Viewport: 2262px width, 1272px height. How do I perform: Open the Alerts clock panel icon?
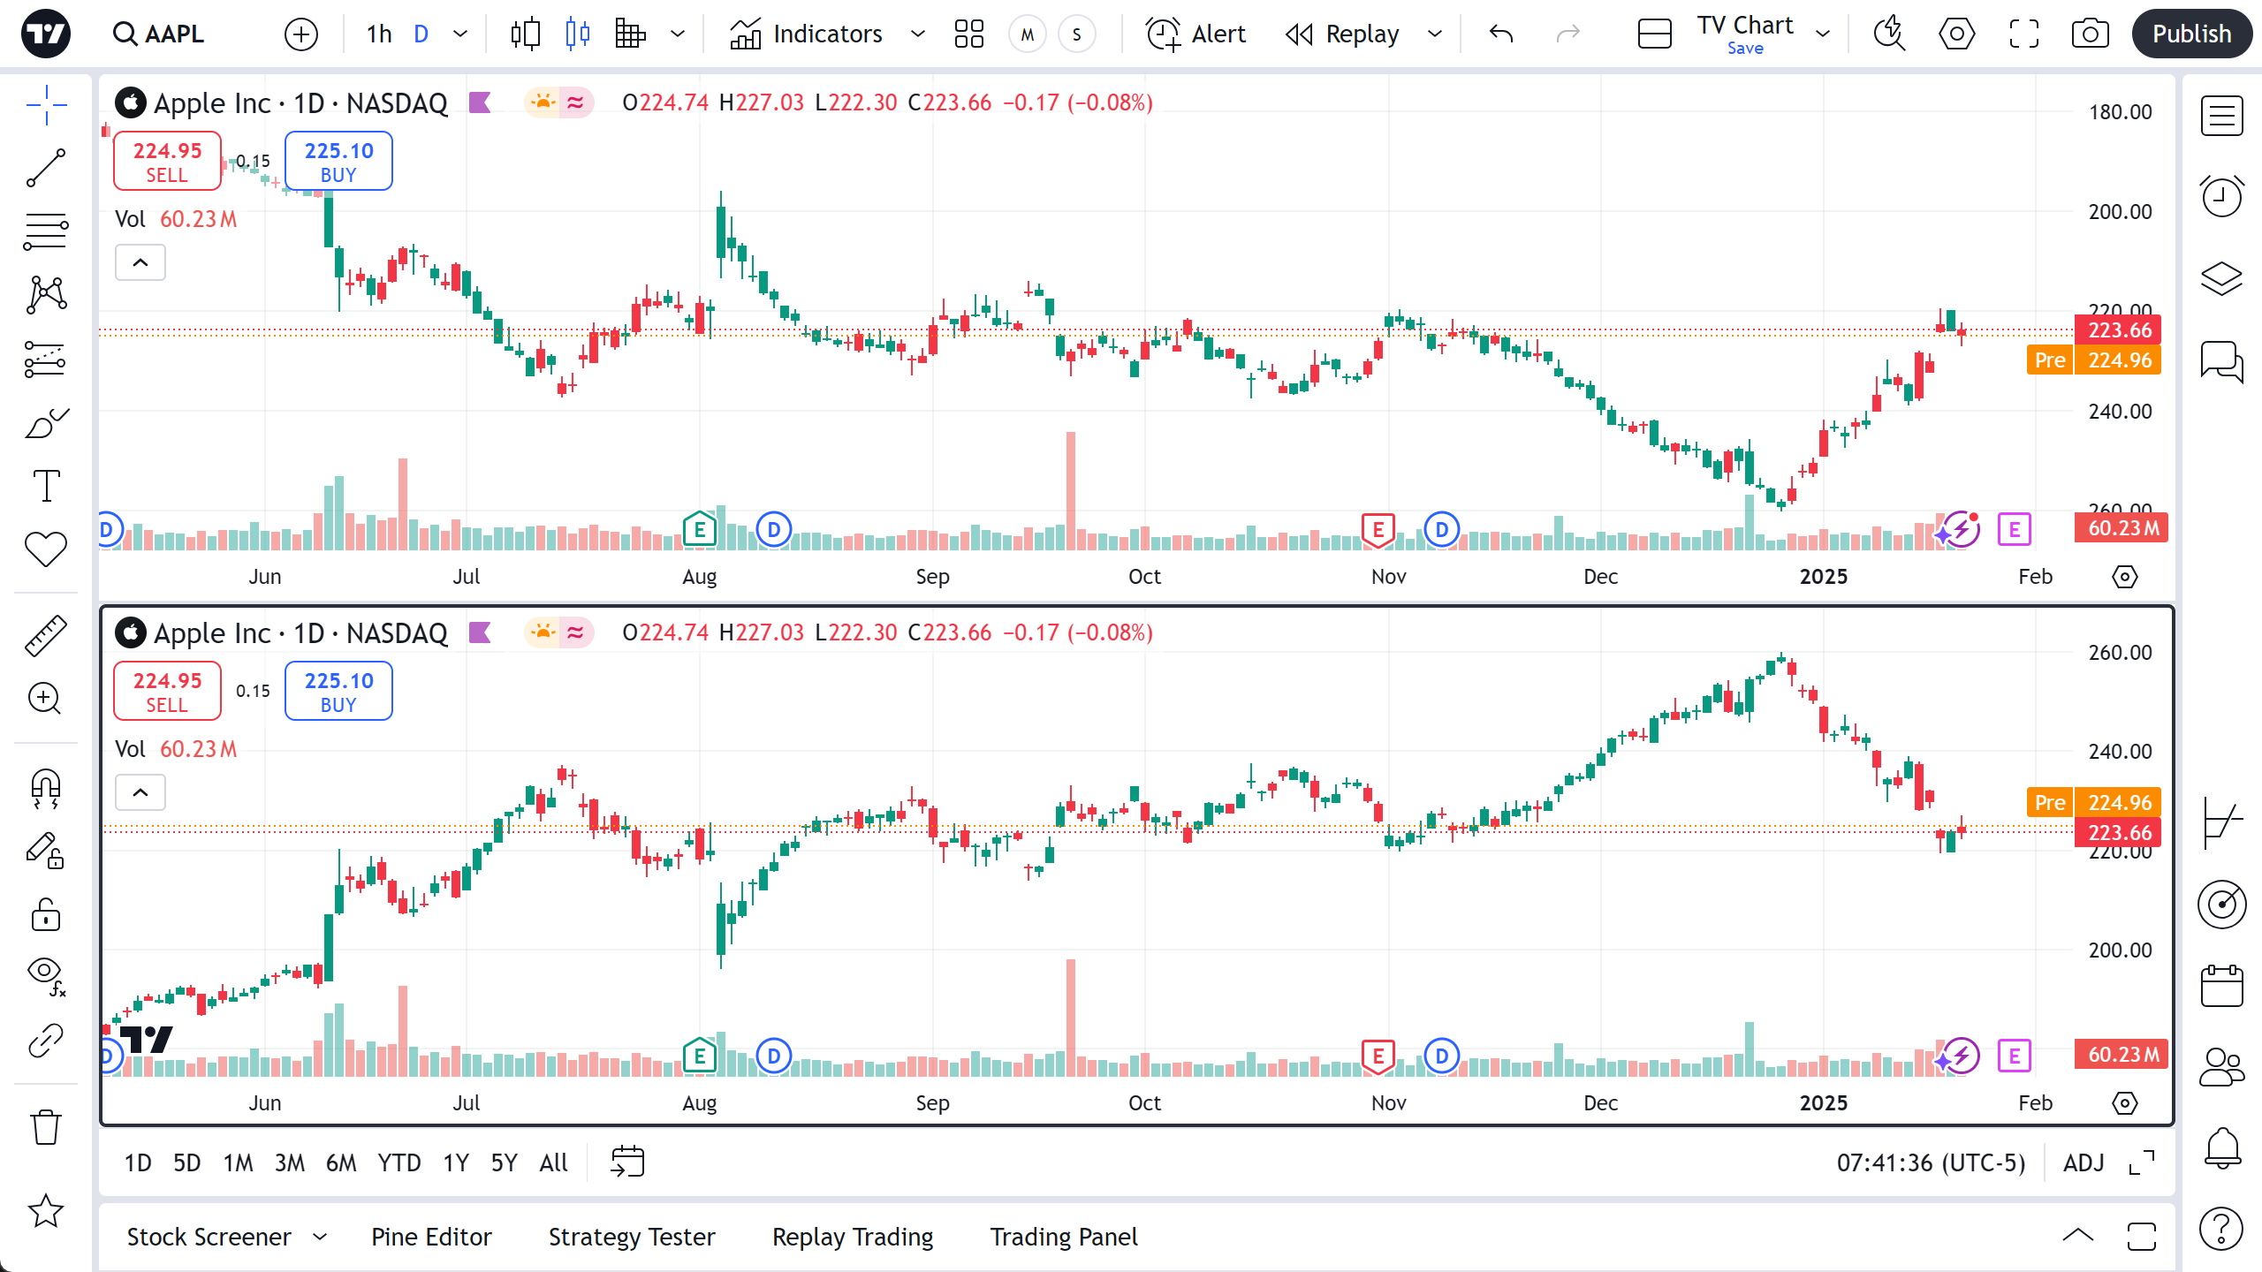(x=2221, y=196)
